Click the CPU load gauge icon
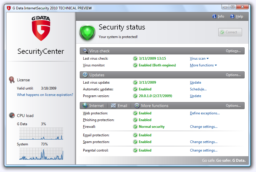The height and width of the screenshot is (172, 256). tap(12, 115)
